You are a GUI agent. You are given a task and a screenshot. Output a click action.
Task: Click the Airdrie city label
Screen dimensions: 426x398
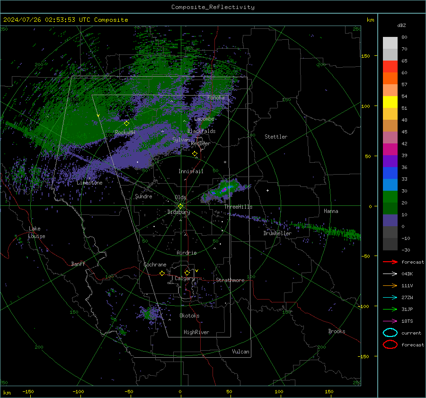(186, 253)
